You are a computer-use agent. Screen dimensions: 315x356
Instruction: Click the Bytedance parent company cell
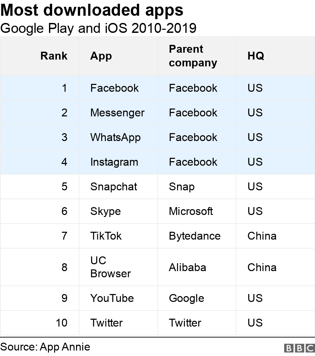[194, 236]
